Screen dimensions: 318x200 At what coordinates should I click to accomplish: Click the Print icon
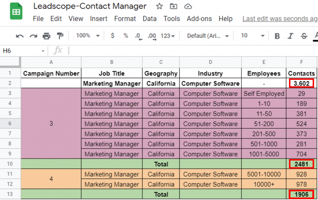[x=46, y=36]
